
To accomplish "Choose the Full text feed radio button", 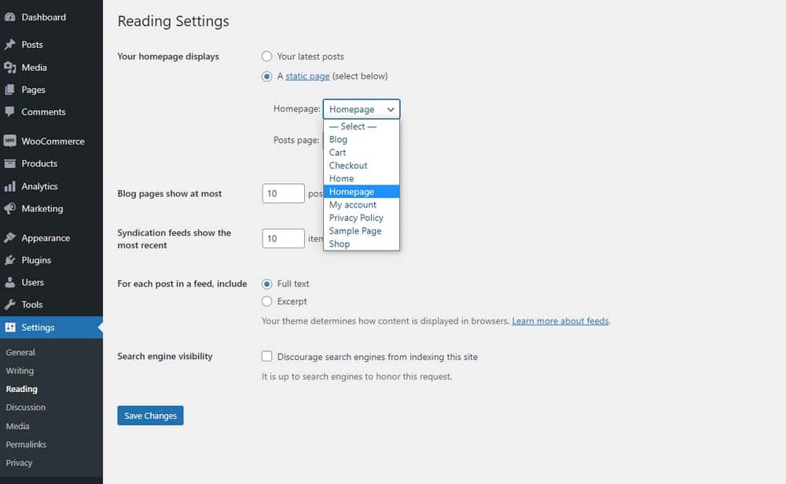I will [266, 284].
